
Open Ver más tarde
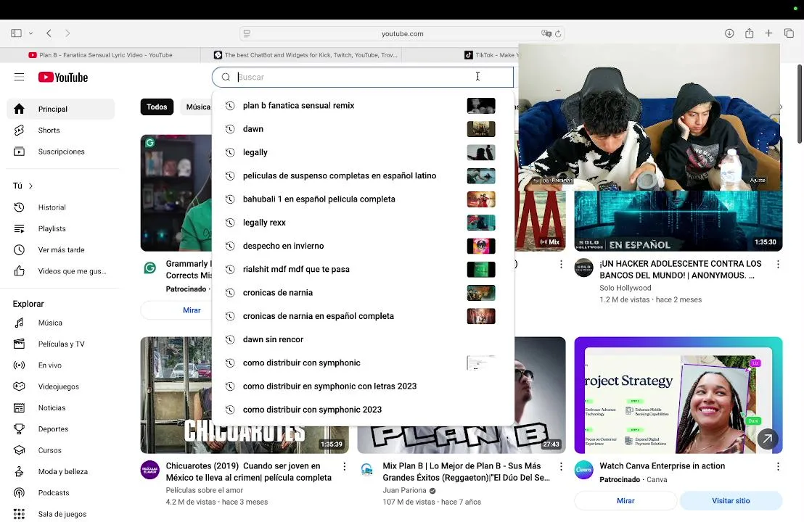(60, 250)
